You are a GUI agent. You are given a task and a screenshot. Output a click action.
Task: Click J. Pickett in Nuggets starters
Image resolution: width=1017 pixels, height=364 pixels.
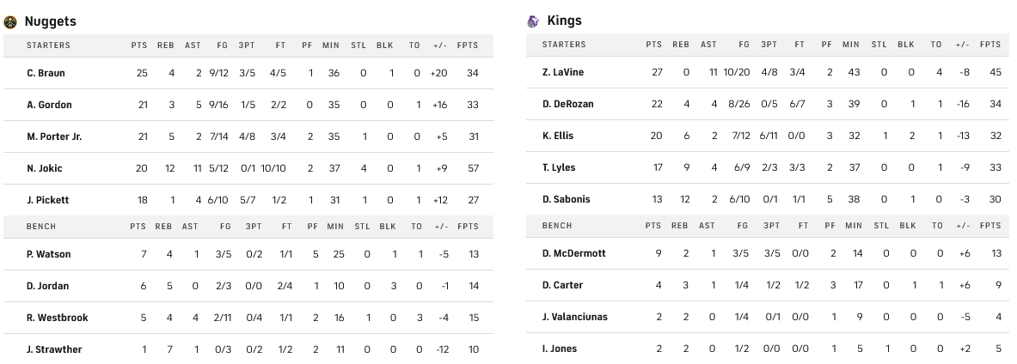pos(47,200)
